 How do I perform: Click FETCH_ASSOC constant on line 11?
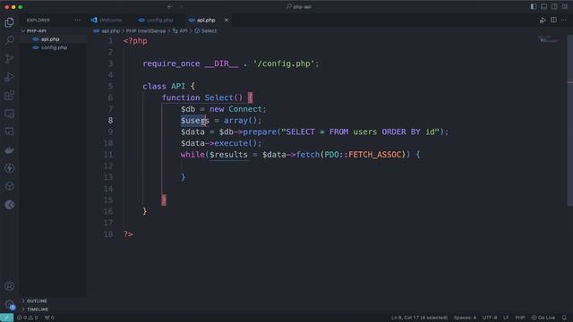374,155
